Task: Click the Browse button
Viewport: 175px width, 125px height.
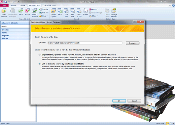Action: [133, 43]
